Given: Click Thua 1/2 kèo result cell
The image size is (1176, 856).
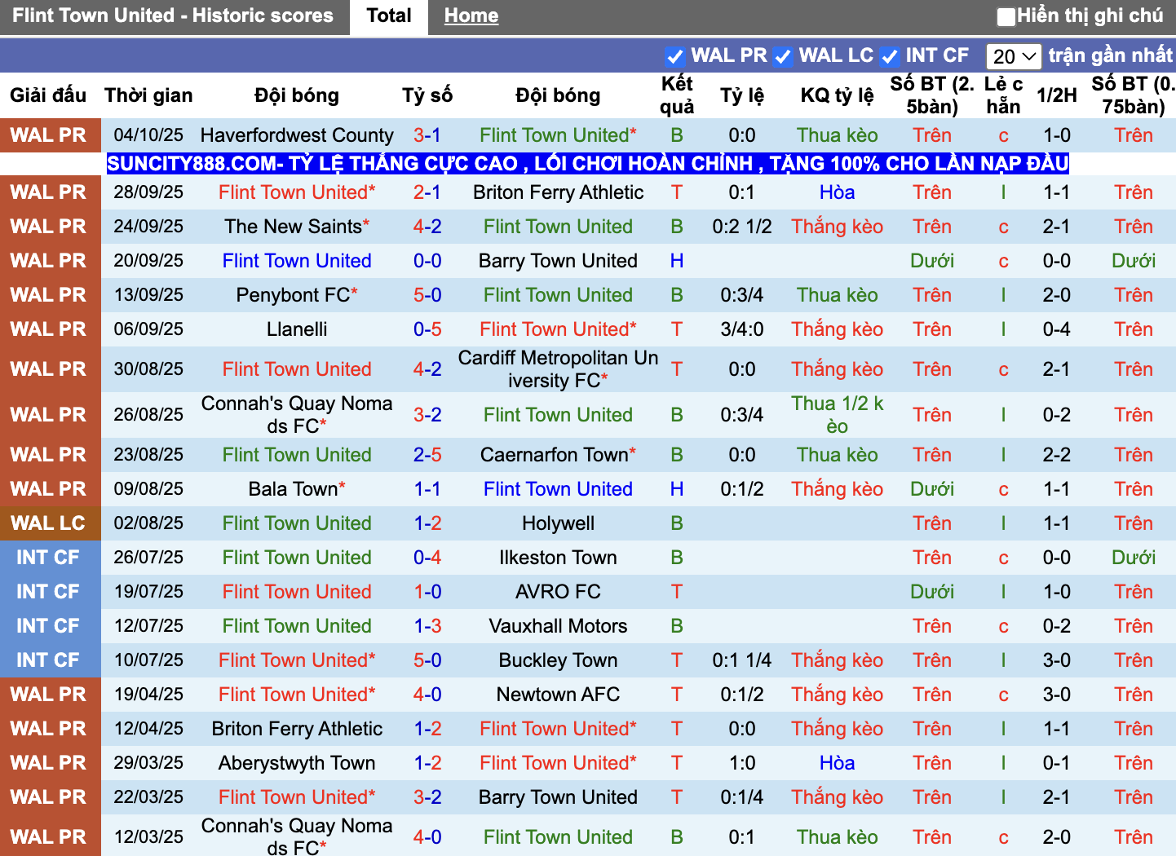Looking at the screenshot, I should pyautogui.click(x=838, y=415).
